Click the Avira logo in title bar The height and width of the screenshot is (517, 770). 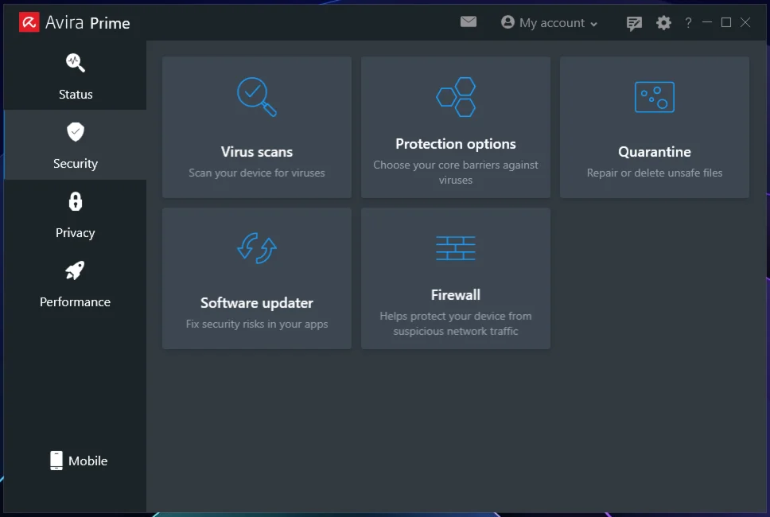(x=29, y=22)
